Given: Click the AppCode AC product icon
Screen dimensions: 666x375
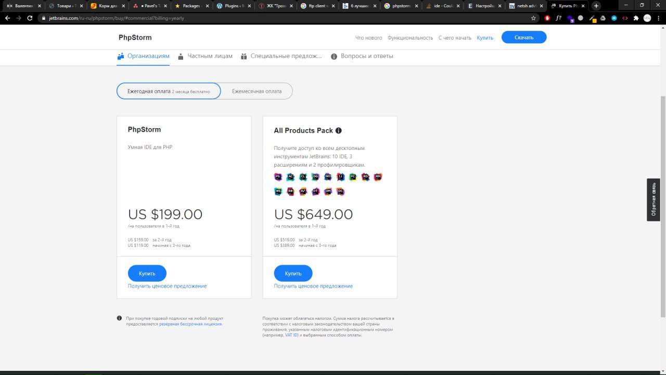Looking at the screenshot, I should coord(290,177).
